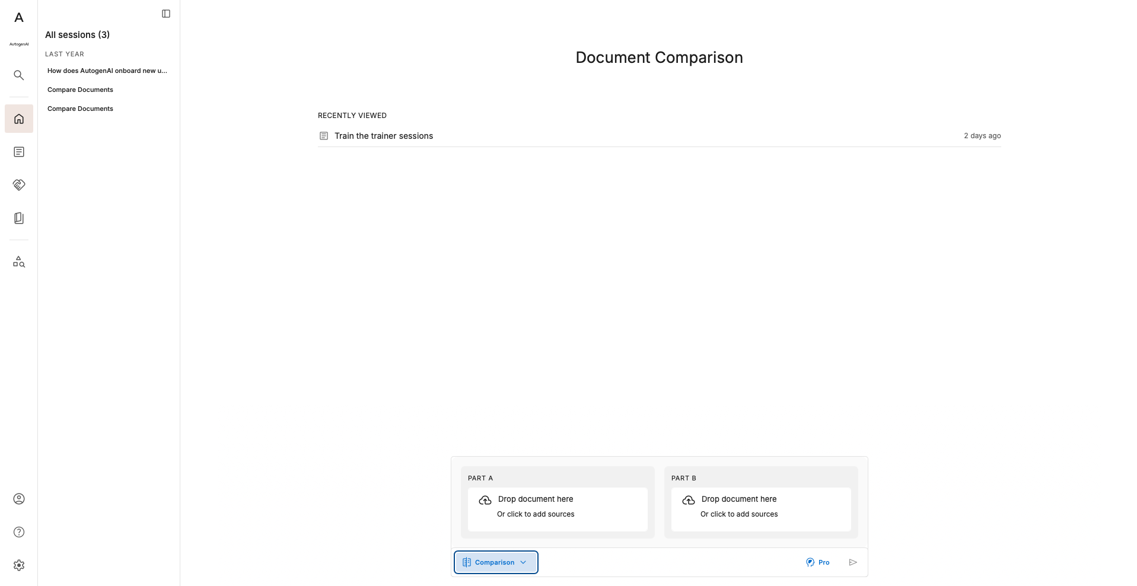Select the Pro model option
This screenshot has height=586, width=1137.
click(818, 562)
